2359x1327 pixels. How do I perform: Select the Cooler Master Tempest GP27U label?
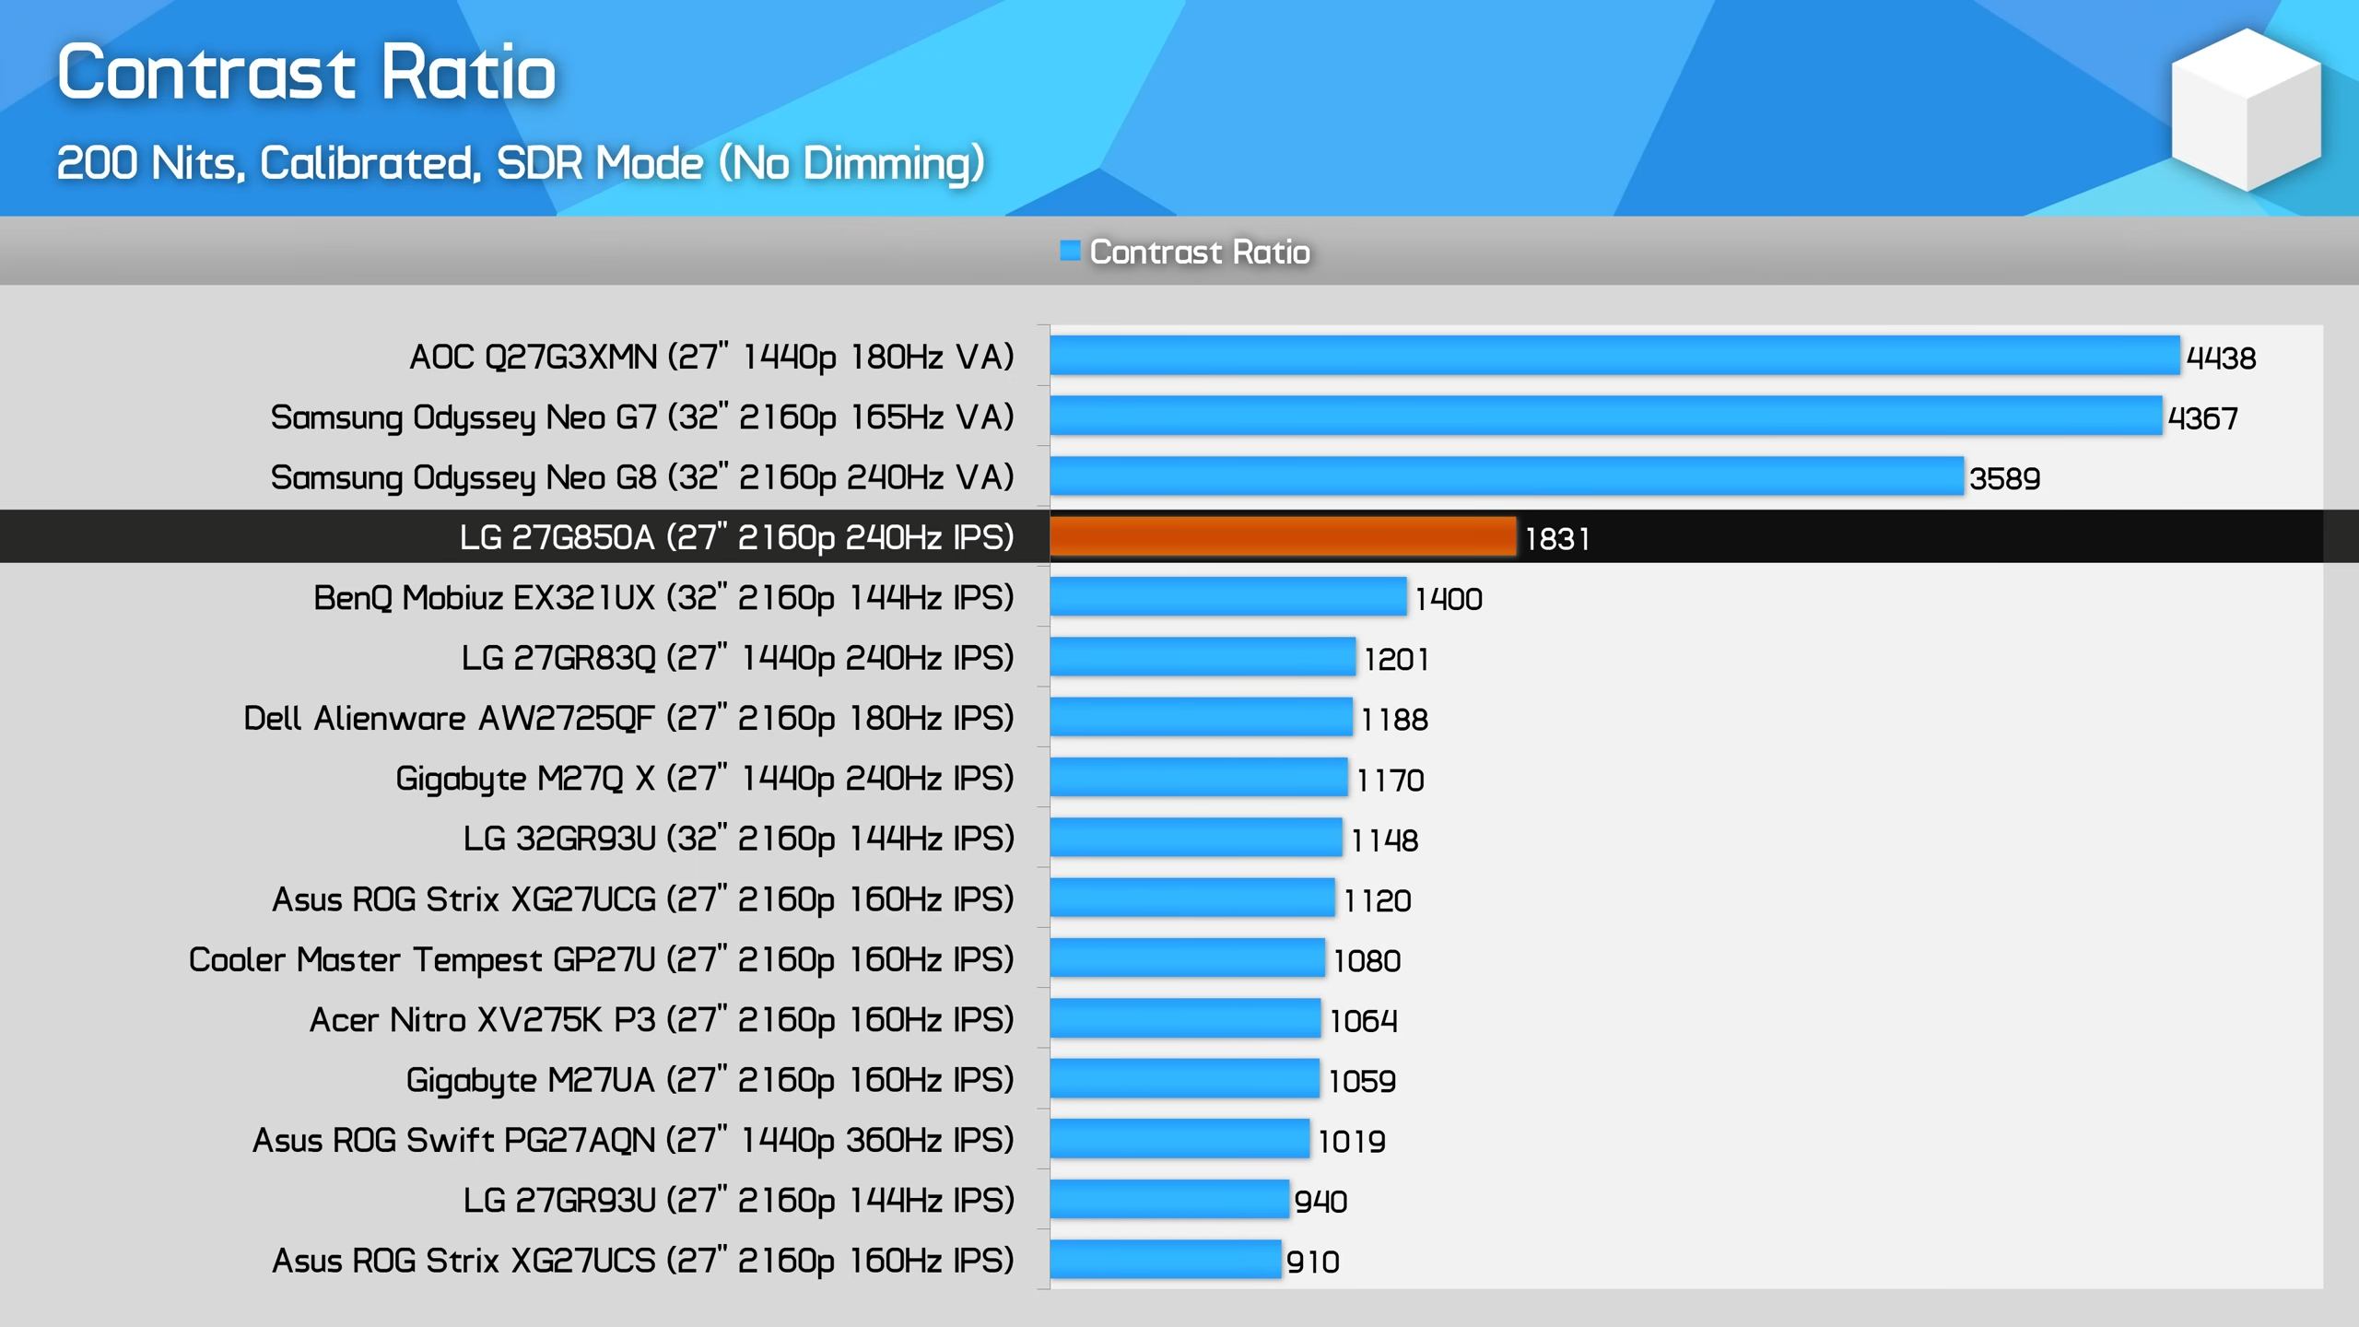click(x=601, y=960)
